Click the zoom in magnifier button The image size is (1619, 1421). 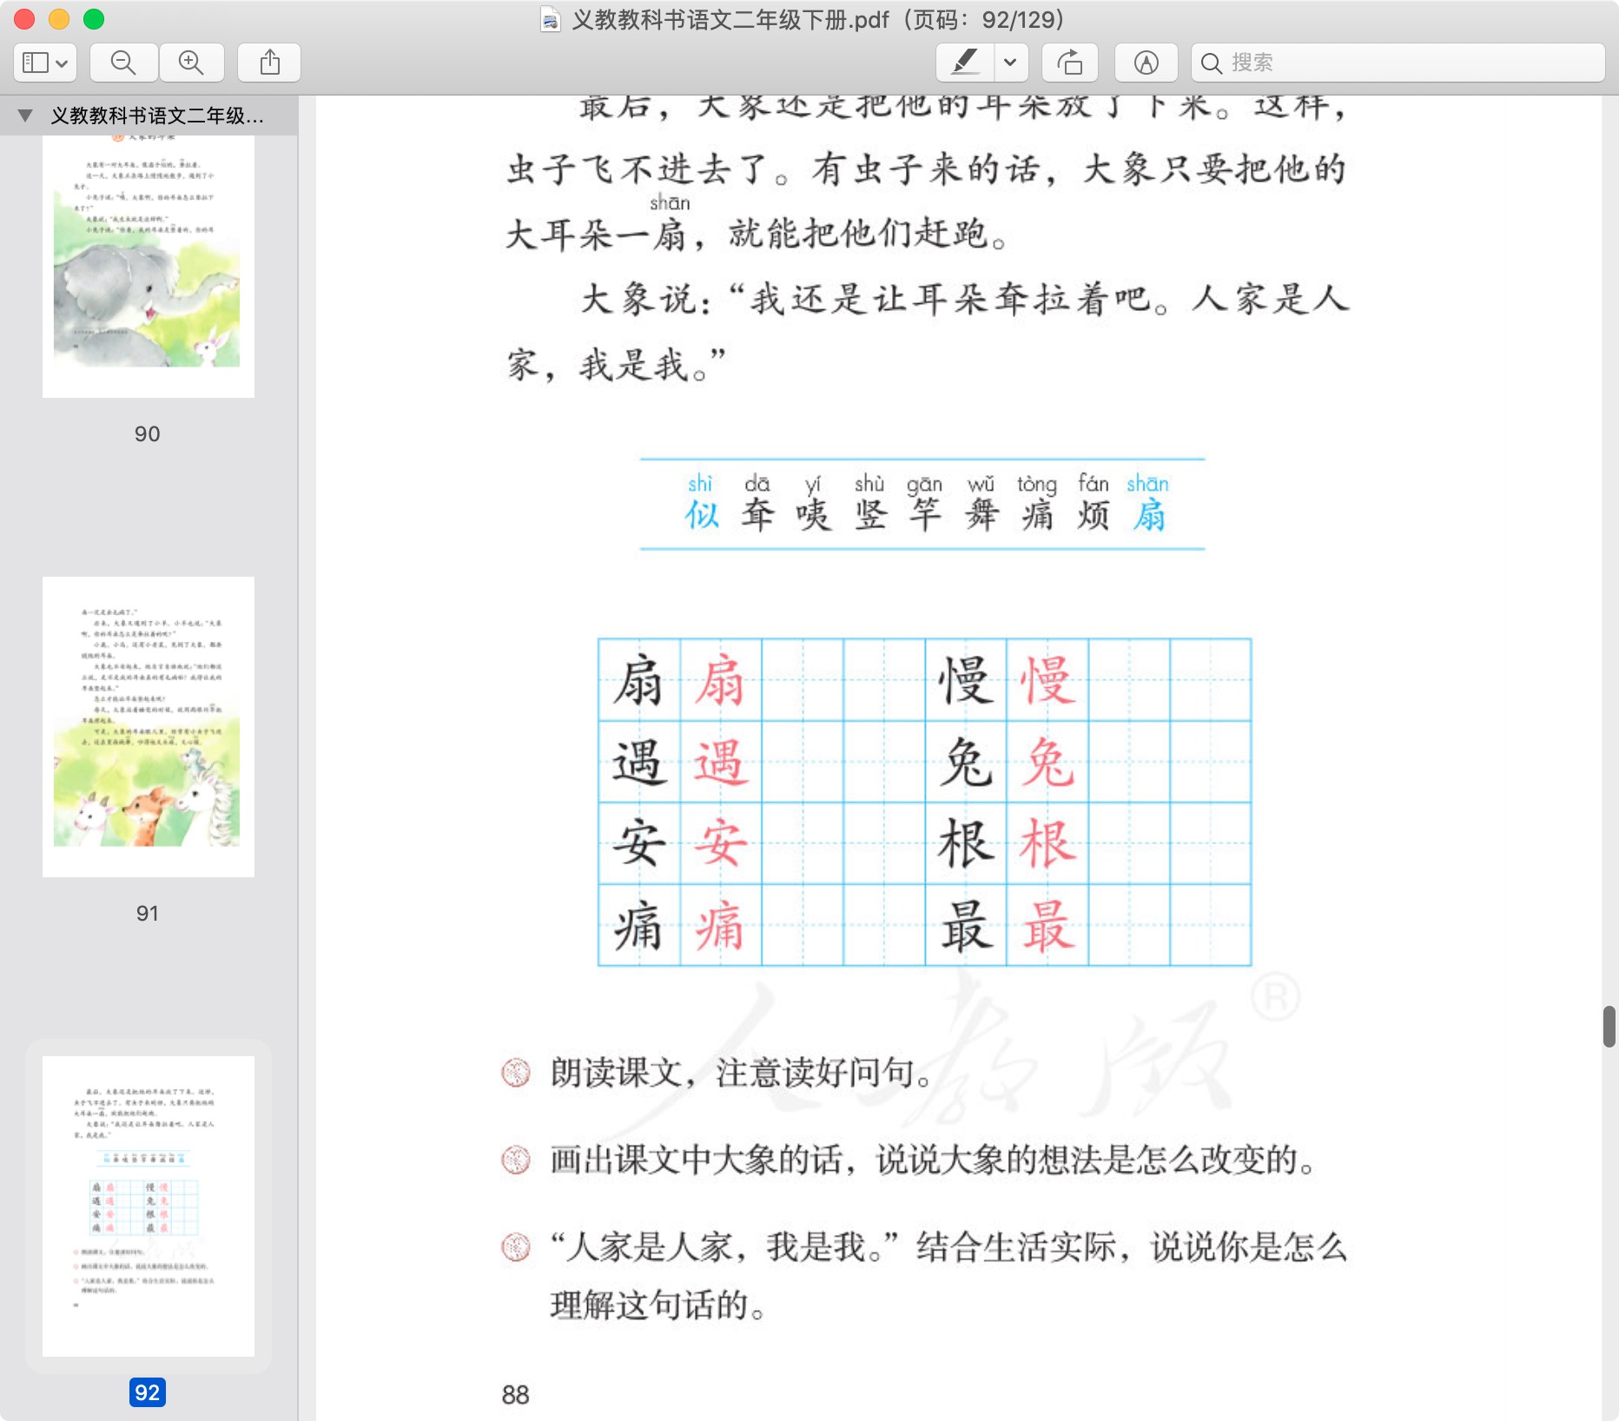click(190, 63)
